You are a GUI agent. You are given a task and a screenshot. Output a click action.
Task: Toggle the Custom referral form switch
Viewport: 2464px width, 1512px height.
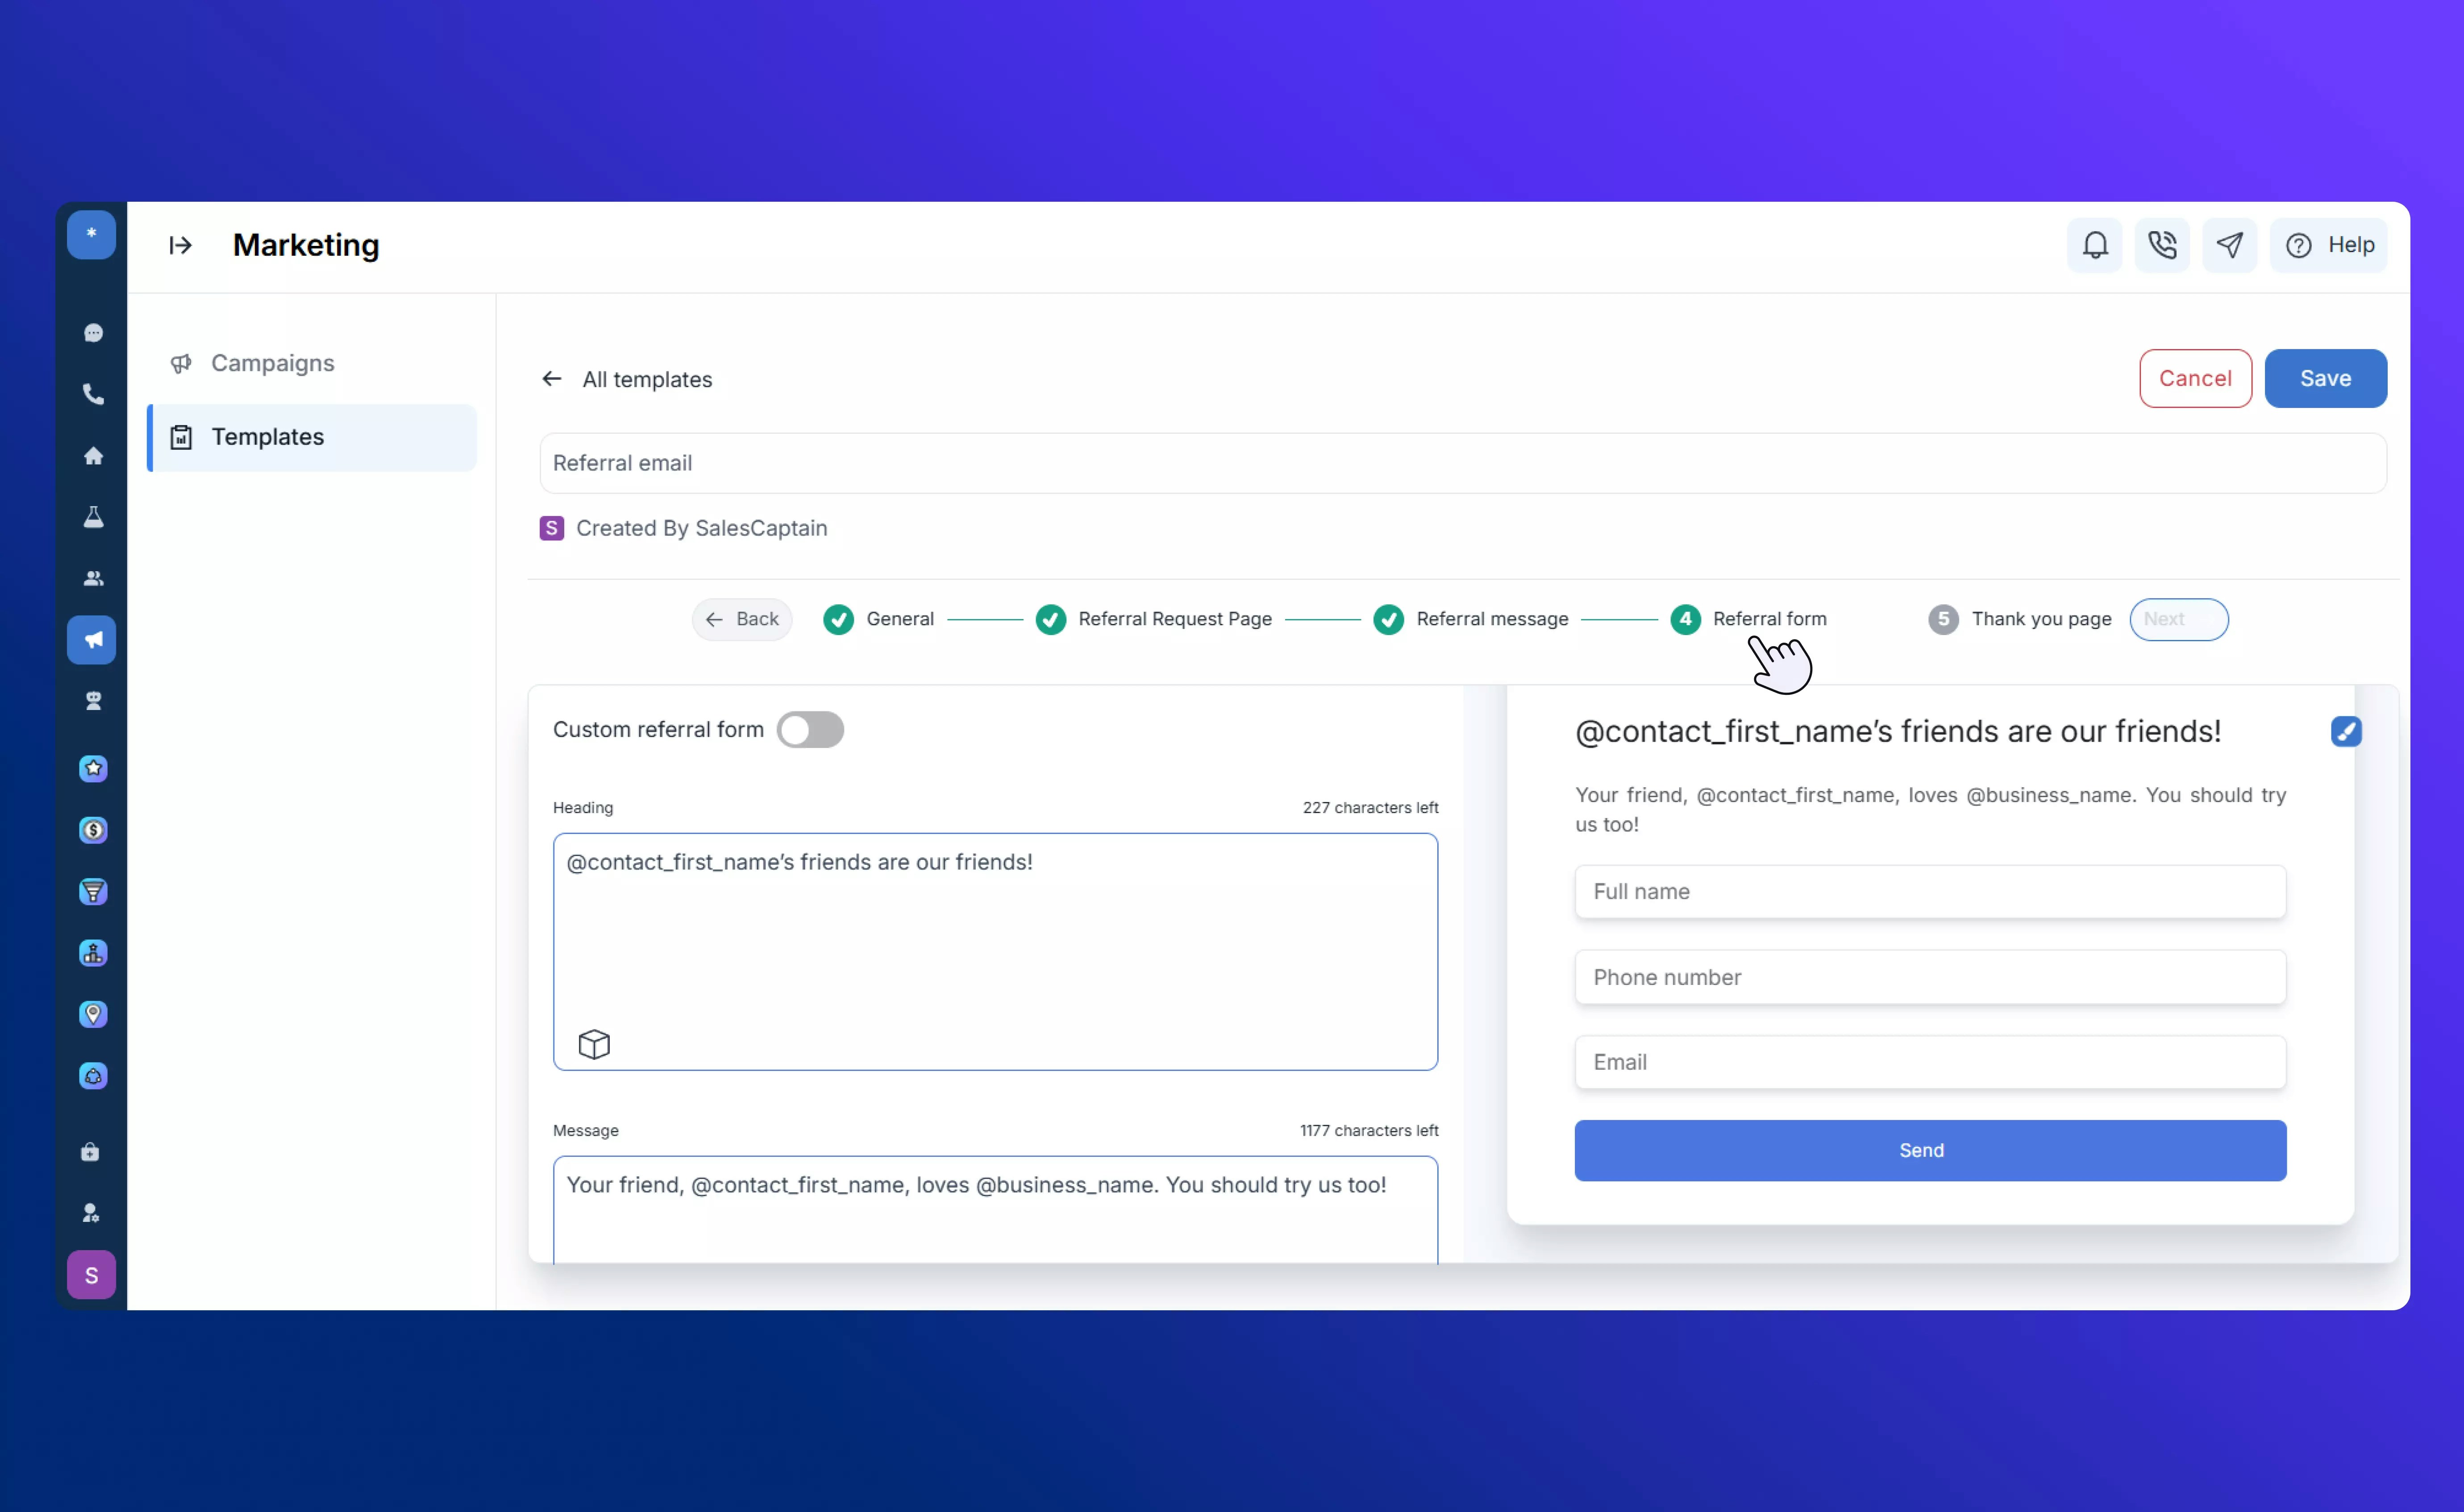[810, 729]
